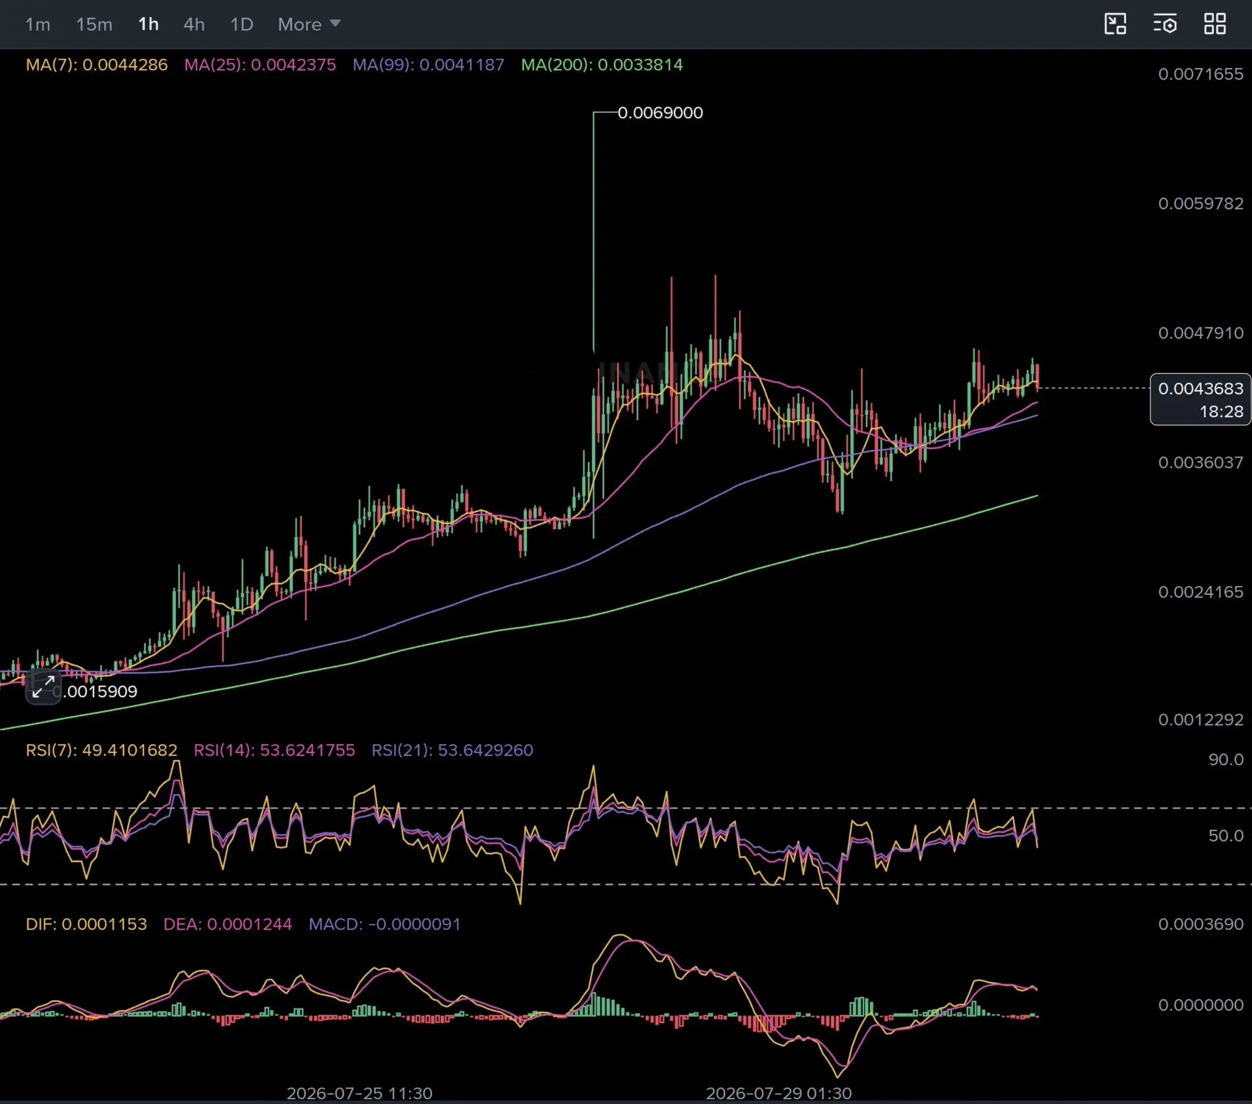Viewport: 1252px width, 1104px height.
Task: Click the MA(25) indicator label
Action: [x=260, y=65]
